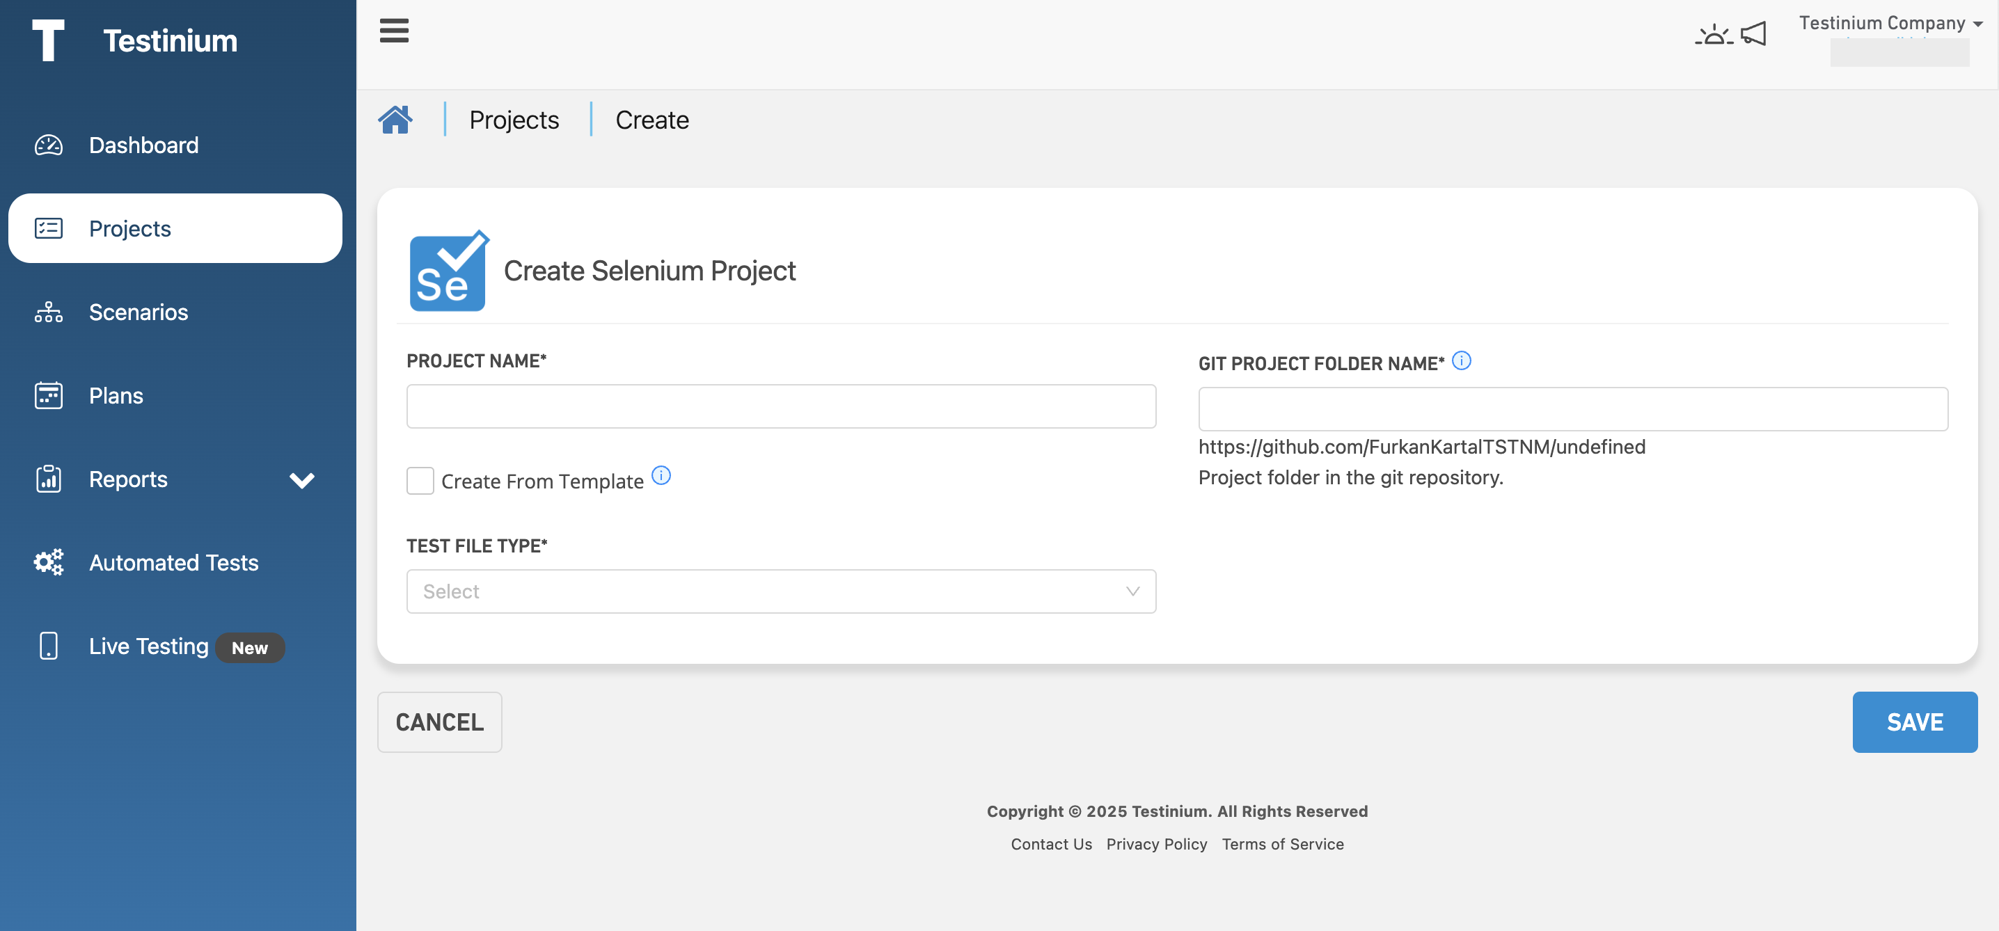Open Scenarios from the sidebar
This screenshot has width=1999, height=931.
pyautogui.click(x=138, y=312)
